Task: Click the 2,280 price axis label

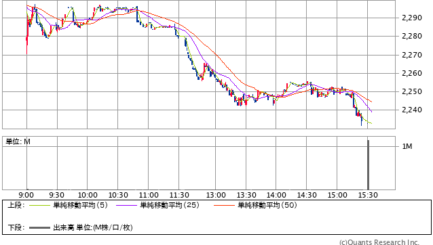Action: [x=412, y=36]
